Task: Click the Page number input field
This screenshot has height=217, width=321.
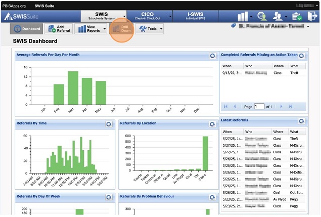Action: (x=259, y=106)
